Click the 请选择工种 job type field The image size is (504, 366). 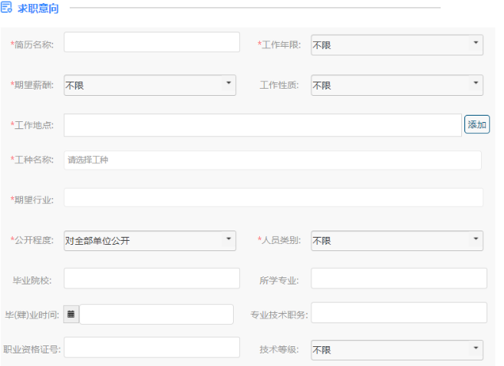273,160
